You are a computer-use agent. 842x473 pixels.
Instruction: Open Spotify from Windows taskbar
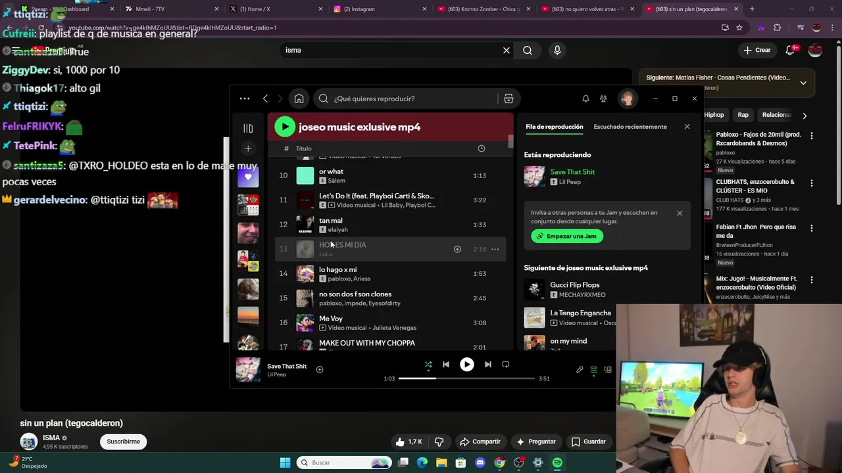557,462
